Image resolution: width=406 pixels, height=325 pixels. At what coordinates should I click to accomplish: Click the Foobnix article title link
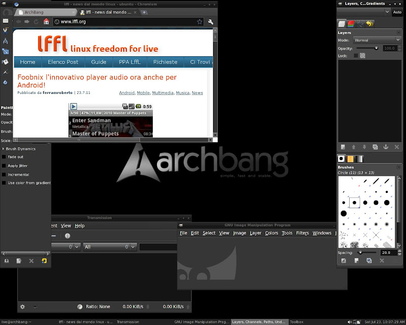coord(97,81)
